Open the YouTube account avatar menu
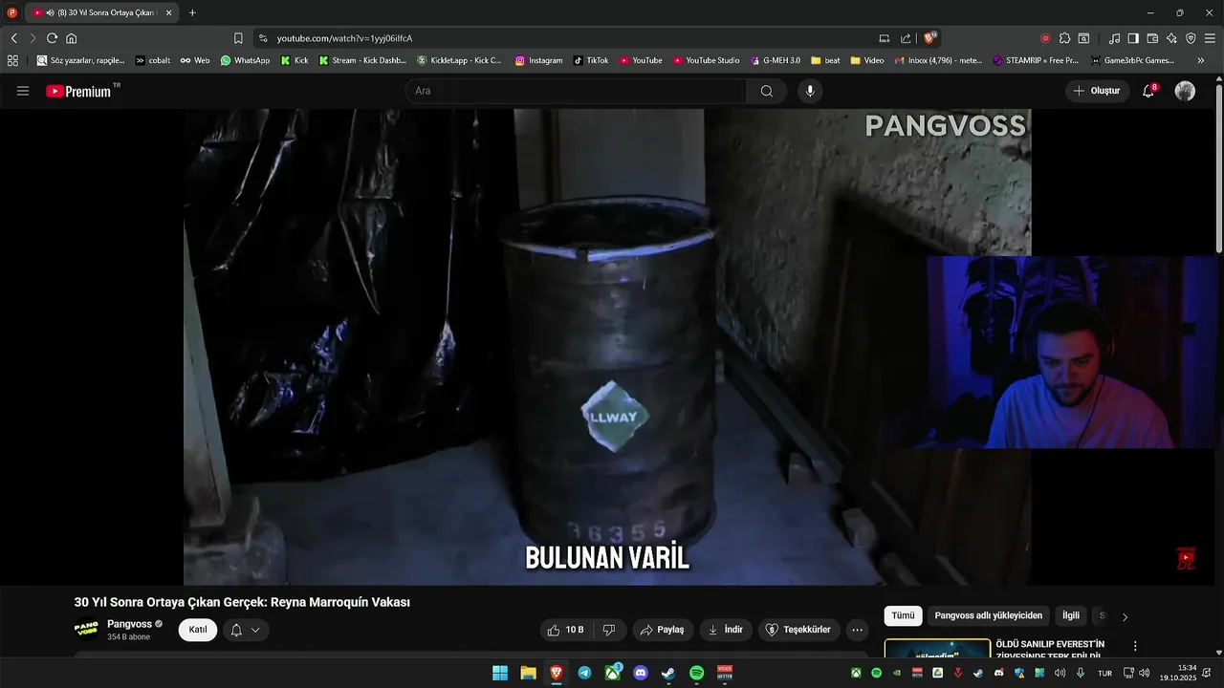The image size is (1224, 688). tap(1185, 91)
